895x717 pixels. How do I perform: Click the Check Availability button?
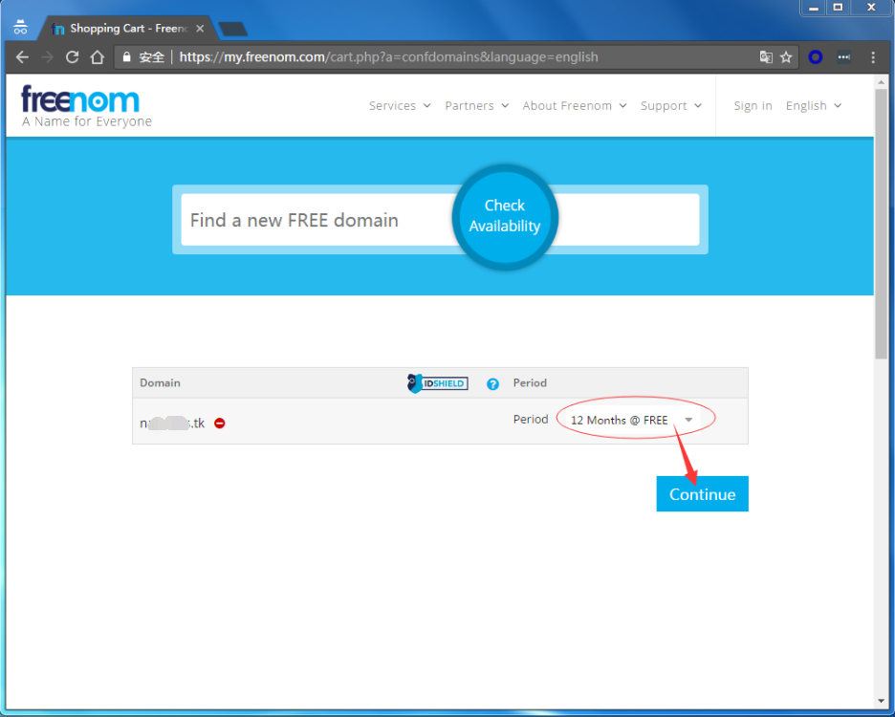coord(505,216)
